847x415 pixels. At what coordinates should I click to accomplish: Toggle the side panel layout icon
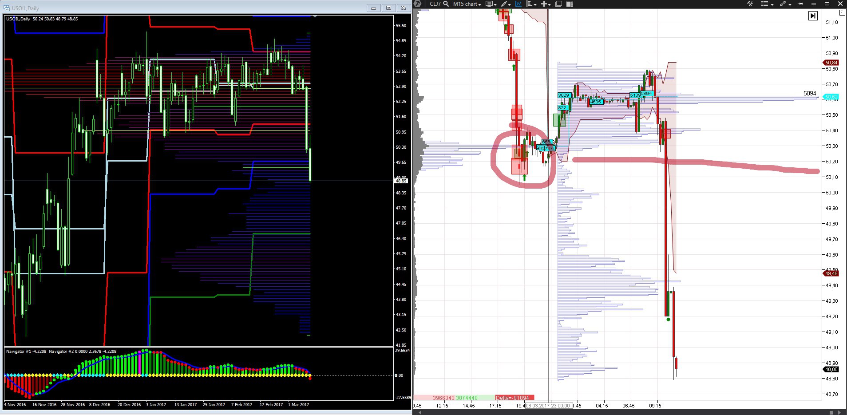tap(570, 4)
